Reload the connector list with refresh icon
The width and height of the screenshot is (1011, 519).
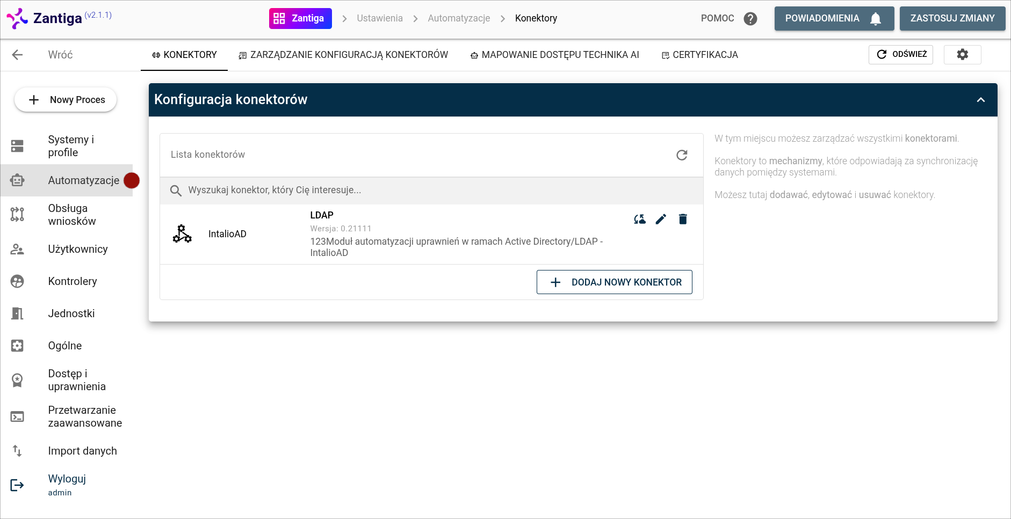pyautogui.click(x=682, y=155)
